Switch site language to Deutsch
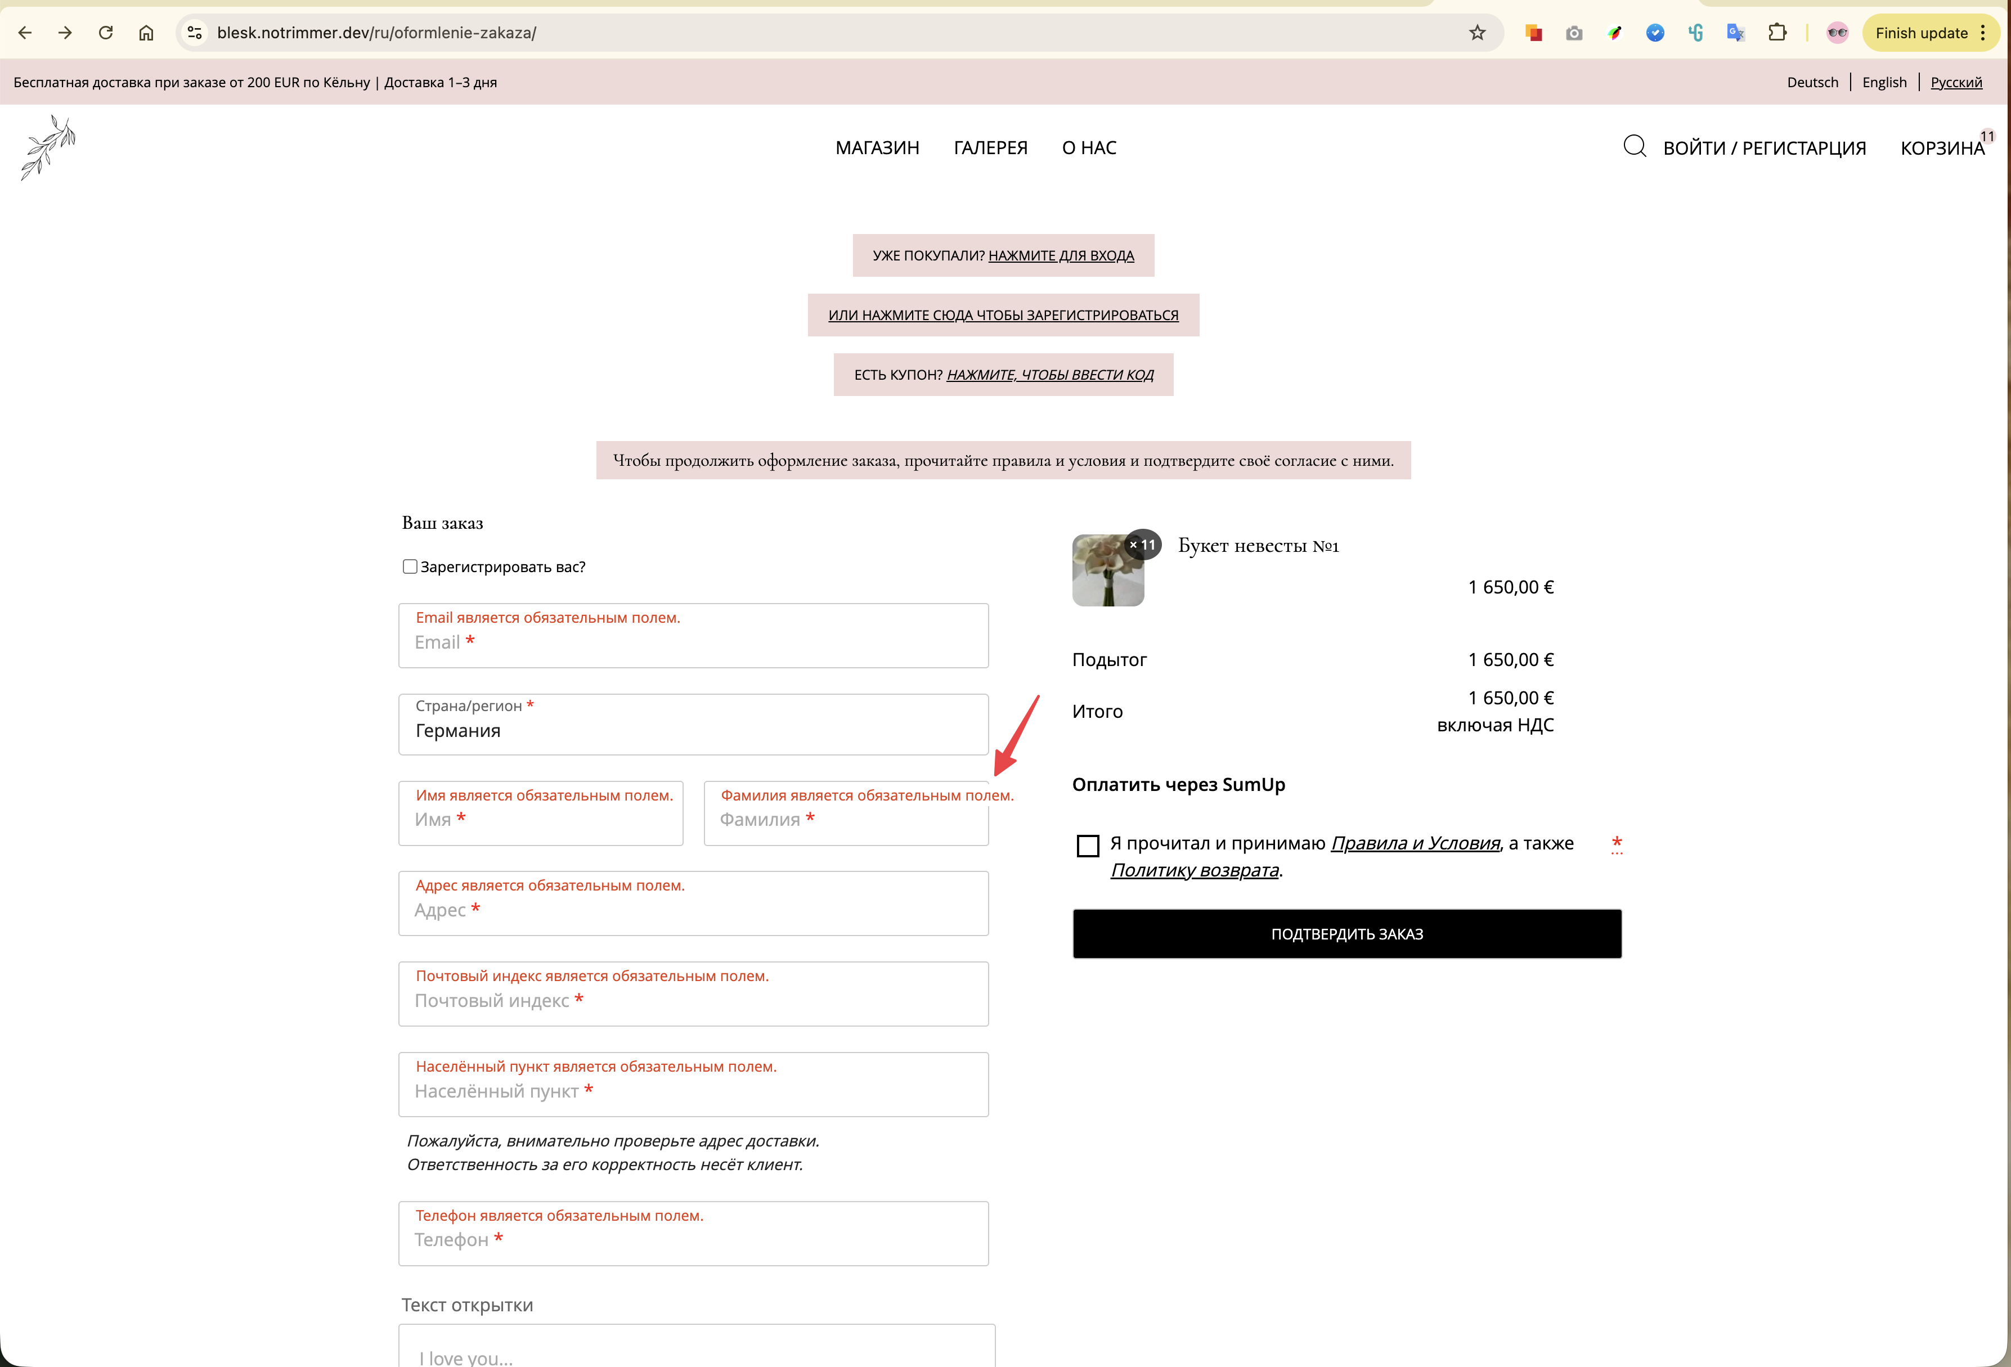The height and width of the screenshot is (1367, 2011). [1812, 82]
